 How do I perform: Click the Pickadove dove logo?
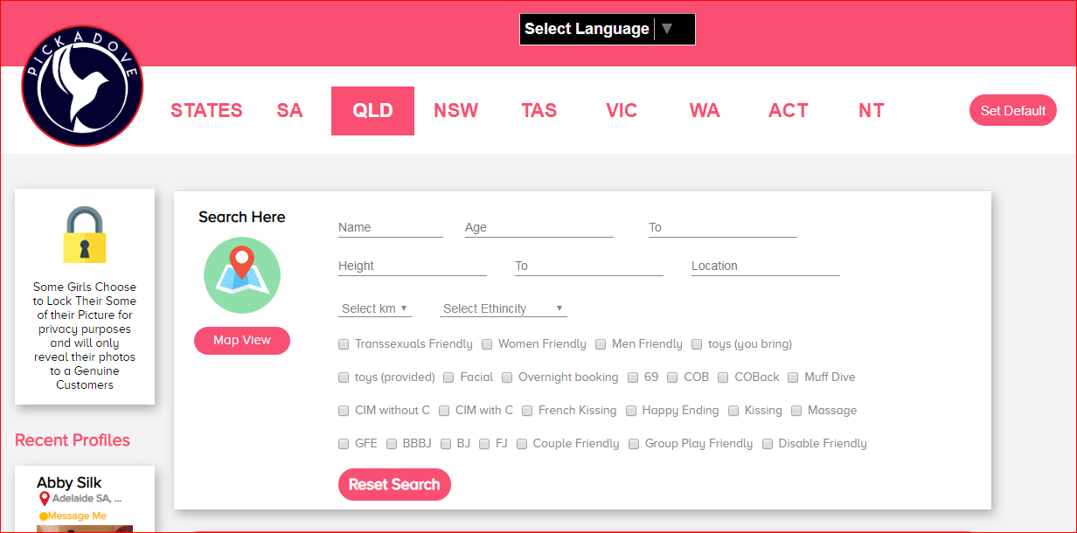(82, 86)
